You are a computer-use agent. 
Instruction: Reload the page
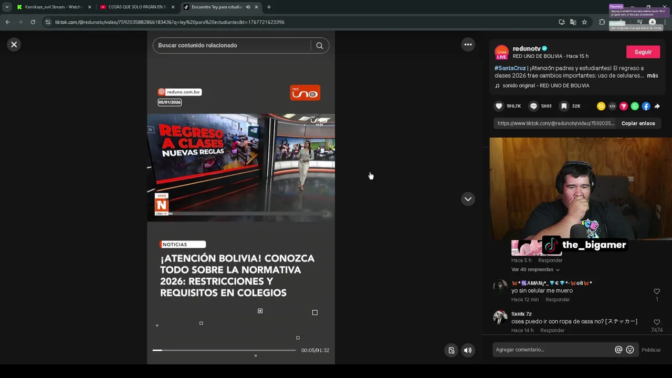click(33, 22)
